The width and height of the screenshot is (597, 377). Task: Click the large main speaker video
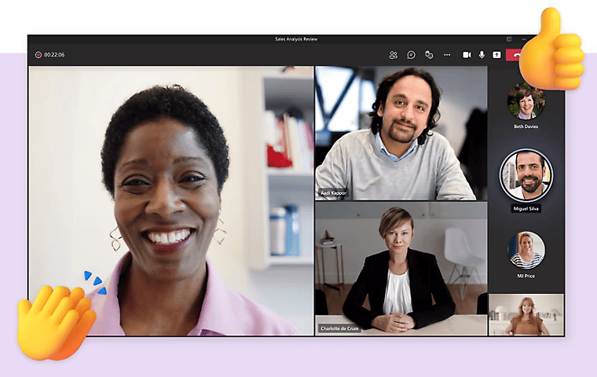(171, 200)
